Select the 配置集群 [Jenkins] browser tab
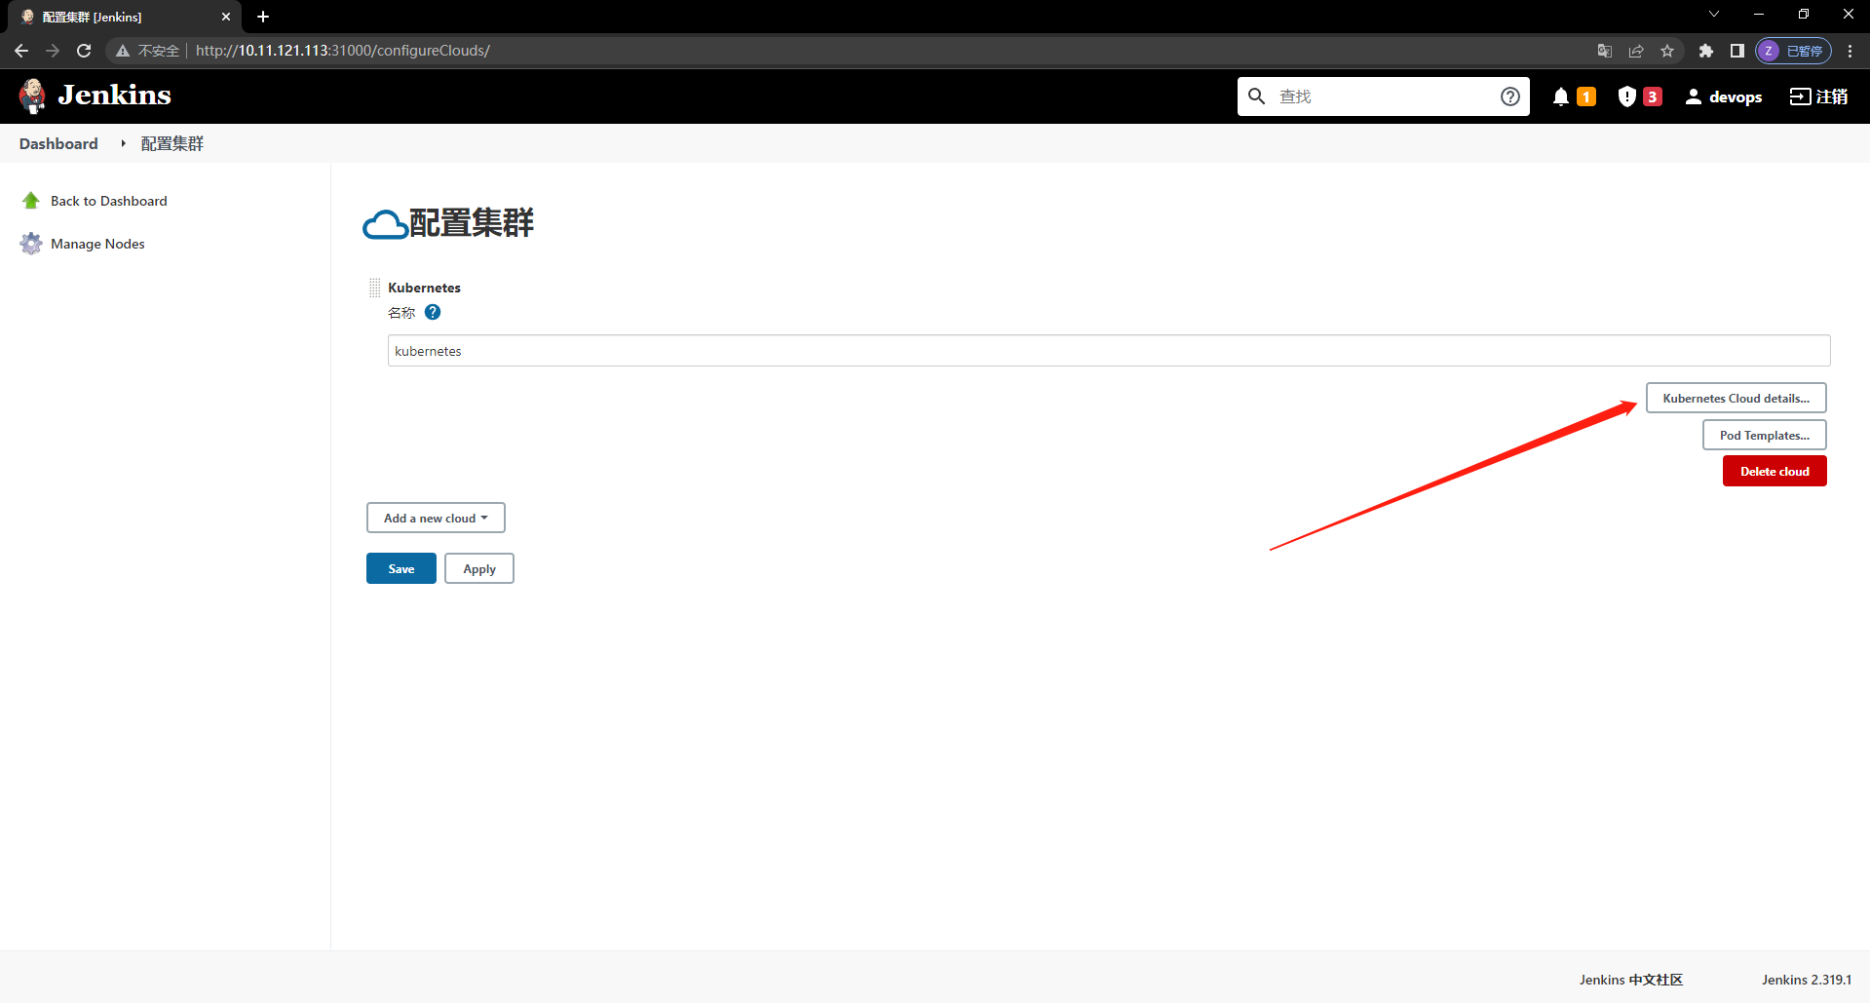 coord(125,17)
